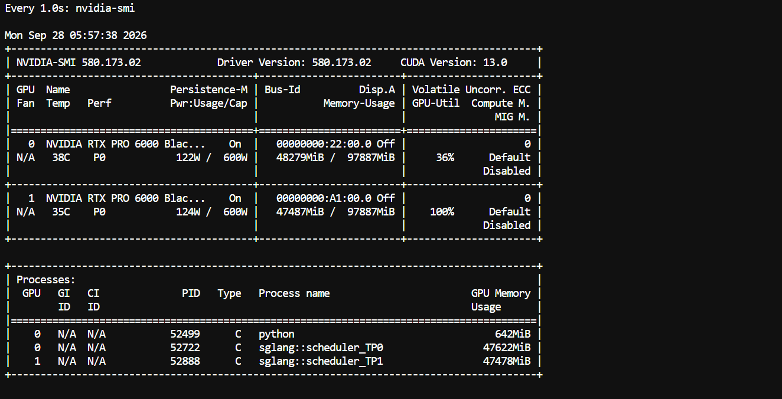The height and width of the screenshot is (399, 782).
Task: Click process memory '642MiB'
Action: tap(513, 334)
